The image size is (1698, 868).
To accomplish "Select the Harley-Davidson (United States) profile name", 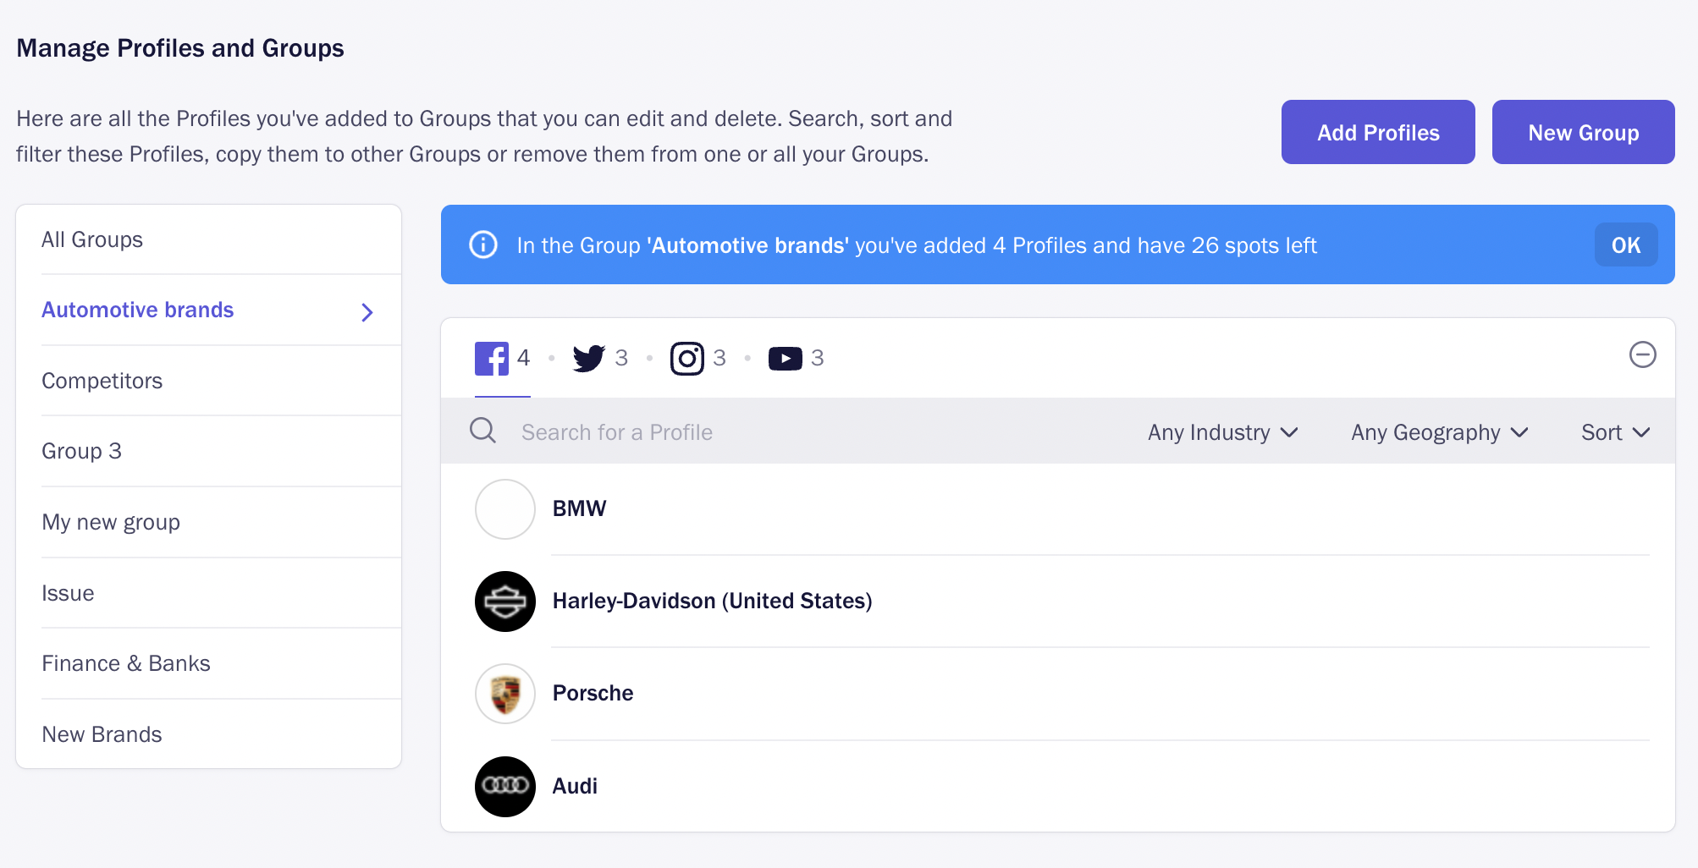I will point(712,601).
